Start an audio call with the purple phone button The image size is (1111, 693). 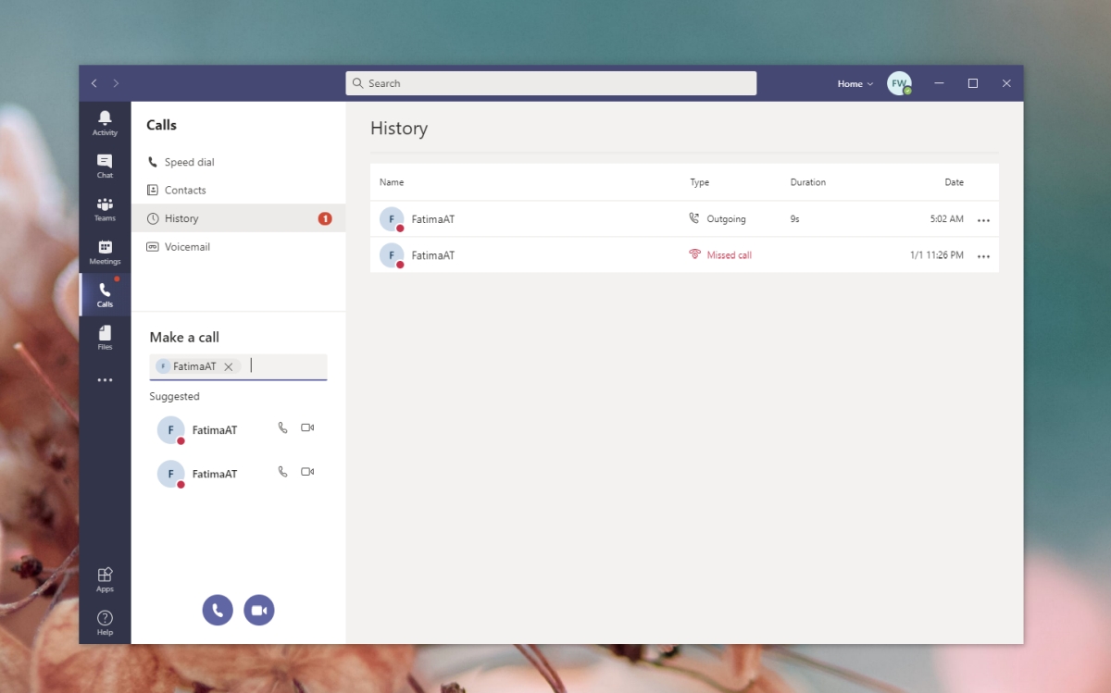218,610
